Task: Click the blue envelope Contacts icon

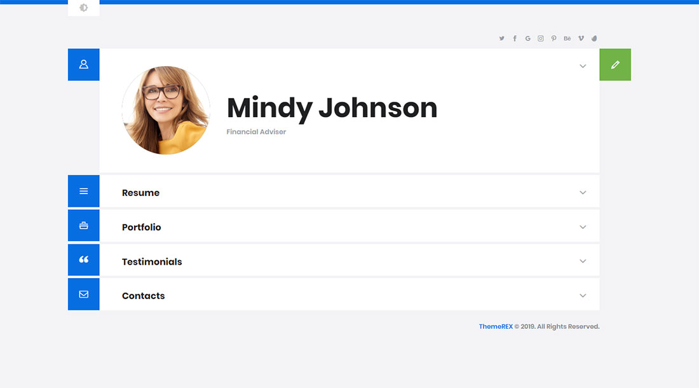Action: [x=84, y=294]
